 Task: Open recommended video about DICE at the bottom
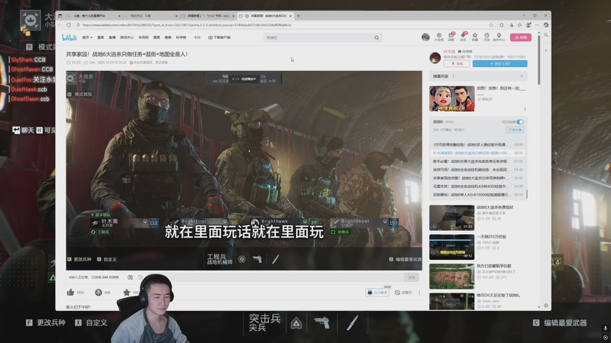452,301
